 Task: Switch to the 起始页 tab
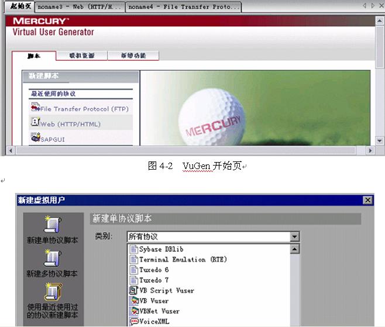click(x=20, y=6)
